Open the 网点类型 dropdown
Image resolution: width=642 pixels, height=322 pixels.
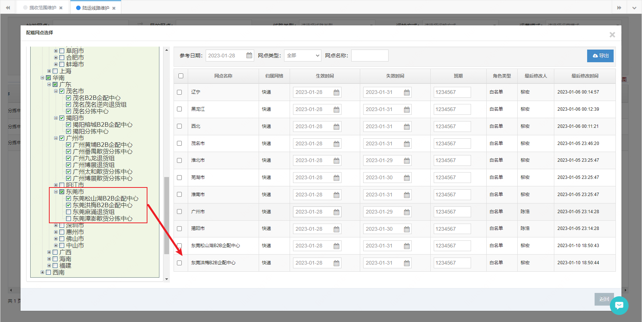(303, 56)
